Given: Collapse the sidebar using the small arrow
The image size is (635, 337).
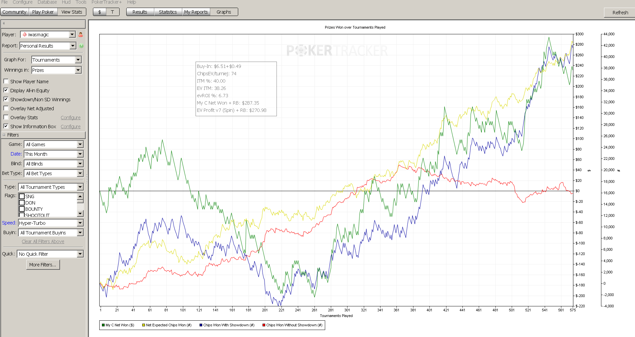Looking at the screenshot, I should 4,24.
